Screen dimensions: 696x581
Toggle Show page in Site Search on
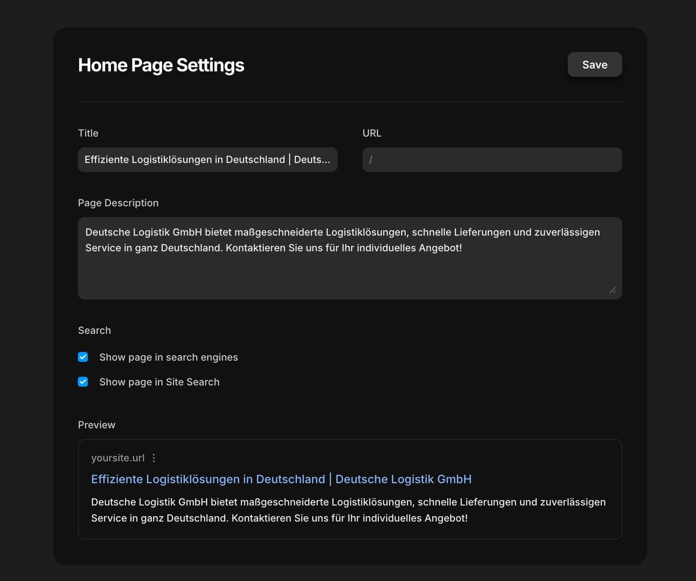pos(83,382)
